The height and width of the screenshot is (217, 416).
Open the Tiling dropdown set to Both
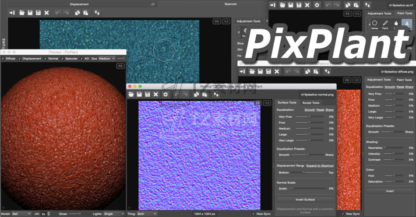[x=147, y=213]
